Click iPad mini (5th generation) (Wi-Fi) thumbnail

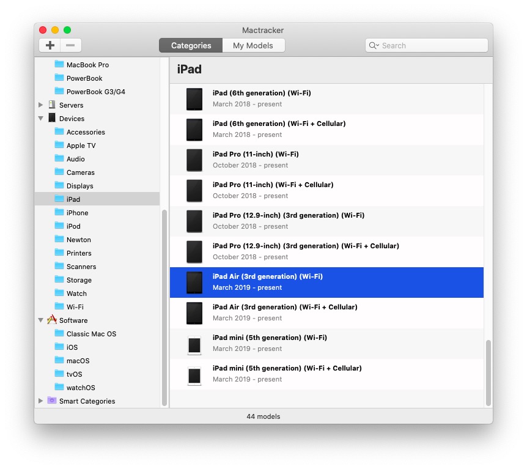(x=194, y=345)
